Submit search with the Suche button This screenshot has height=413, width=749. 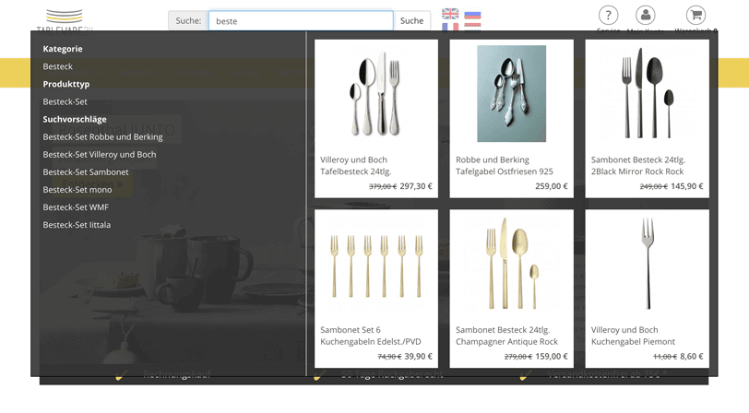(x=411, y=21)
